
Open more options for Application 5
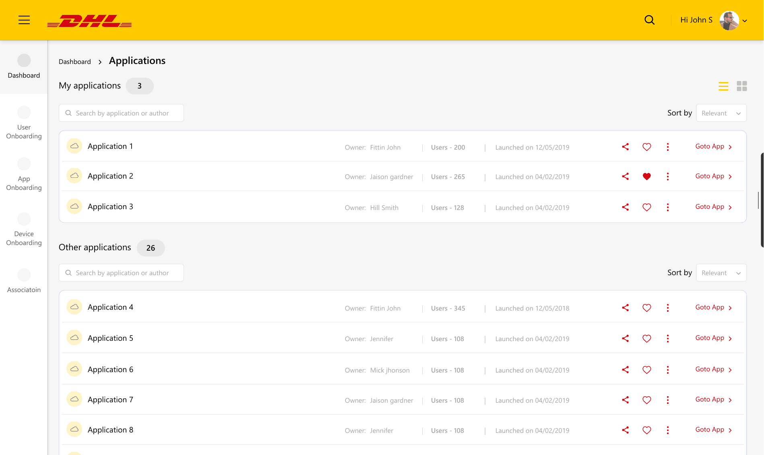click(x=667, y=338)
